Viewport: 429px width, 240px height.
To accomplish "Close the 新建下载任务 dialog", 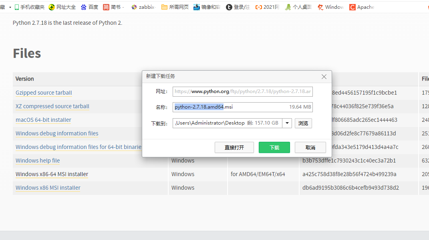I will click(324, 77).
